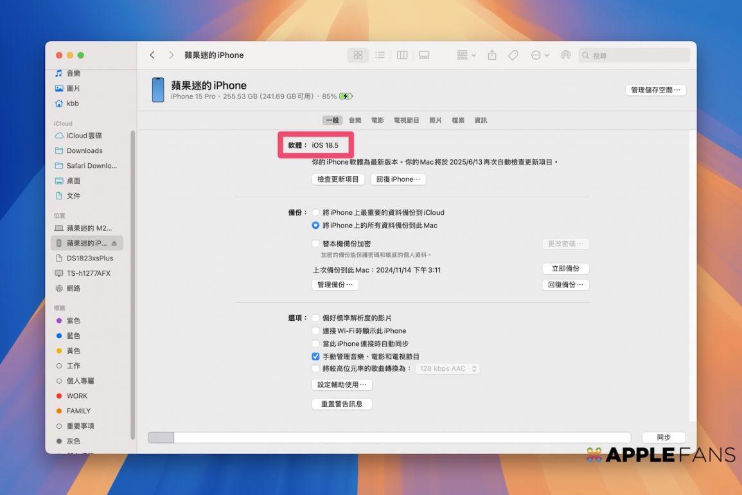Image resolution: width=742 pixels, height=495 pixels.
Task: Open the more actions ellipsis menu
Action: point(540,55)
